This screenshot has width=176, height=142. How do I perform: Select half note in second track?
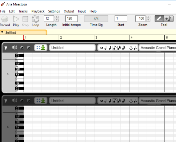tap(106, 101)
